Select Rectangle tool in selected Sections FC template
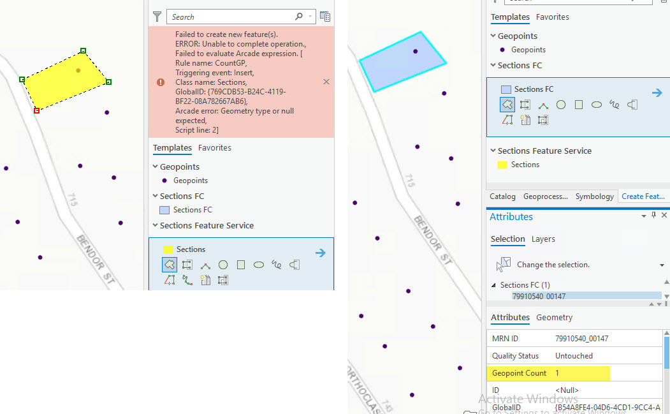 (579, 105)
